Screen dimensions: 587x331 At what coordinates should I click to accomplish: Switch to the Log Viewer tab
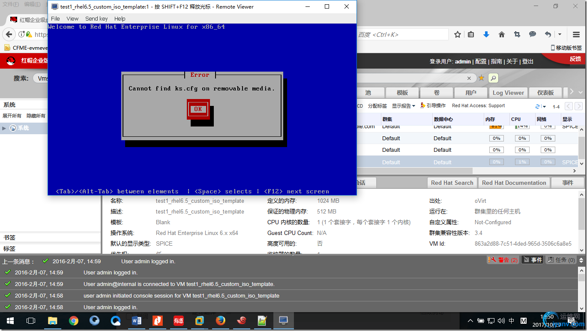(x=508, y=93)
